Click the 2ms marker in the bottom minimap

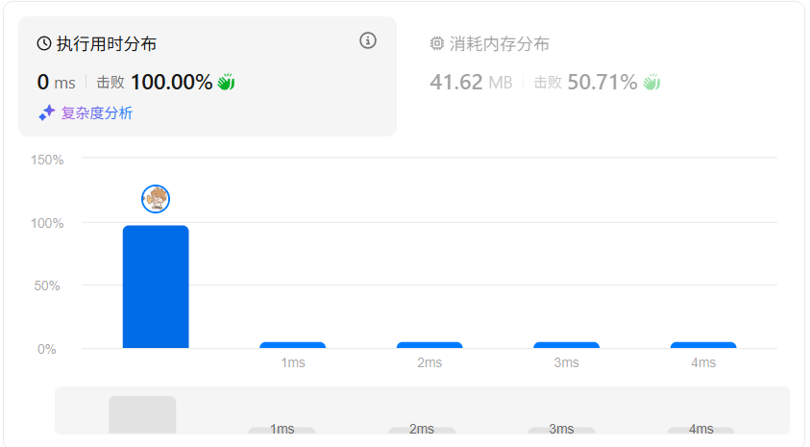[422, 430]
